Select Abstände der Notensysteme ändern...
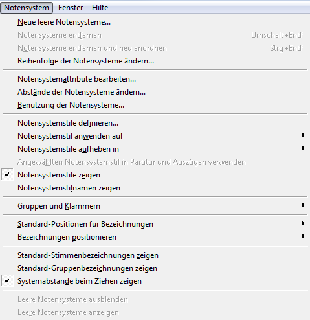 tap(155, 92)
